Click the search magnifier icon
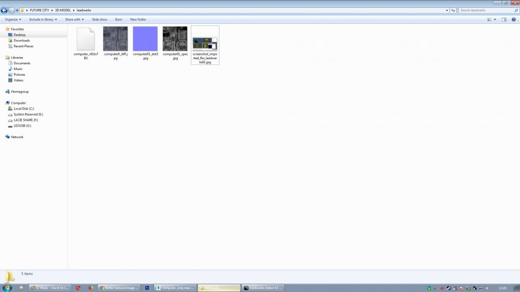The width and height of the screenshot is (520, 292). point(516,10)
